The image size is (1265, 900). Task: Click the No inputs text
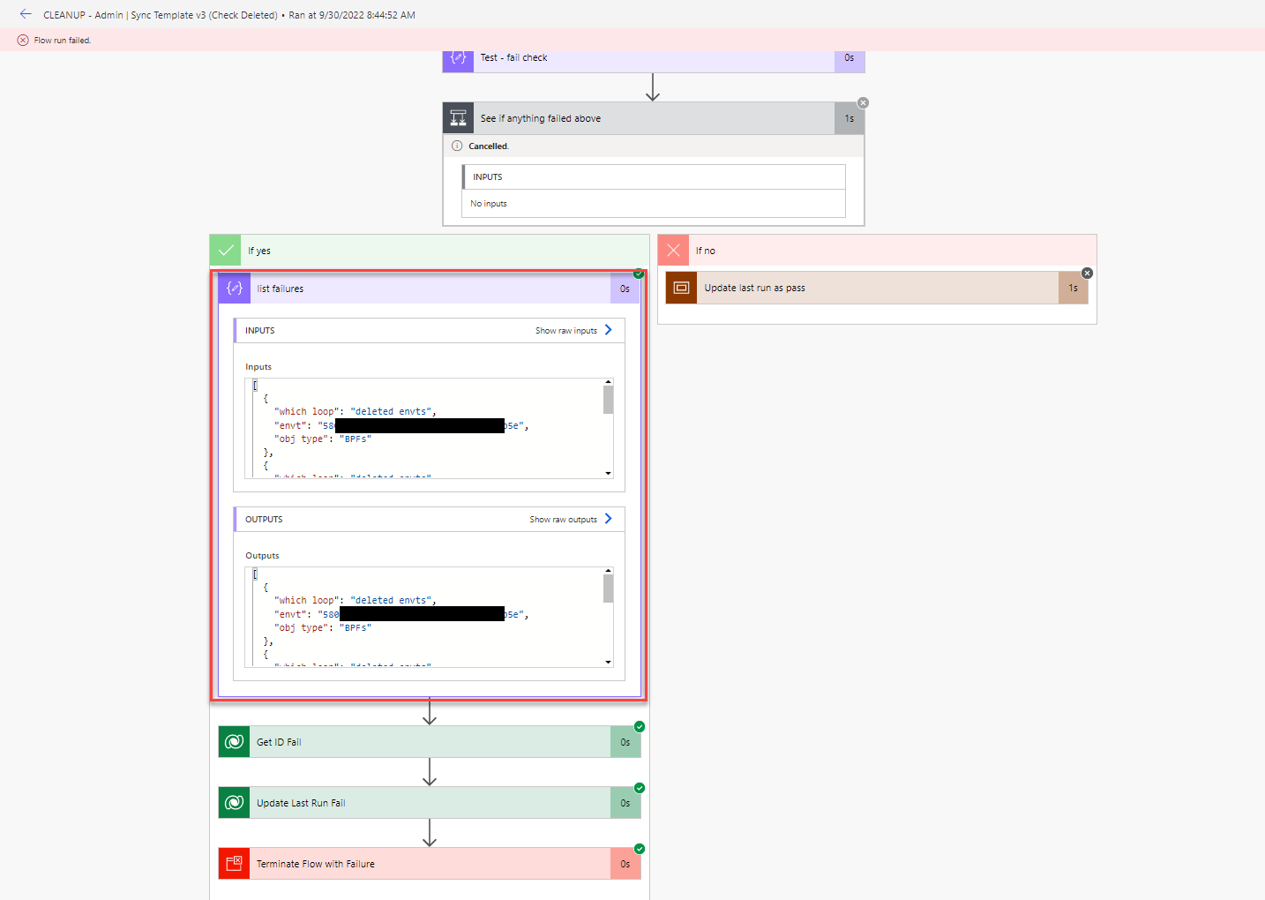pos(489,204)
